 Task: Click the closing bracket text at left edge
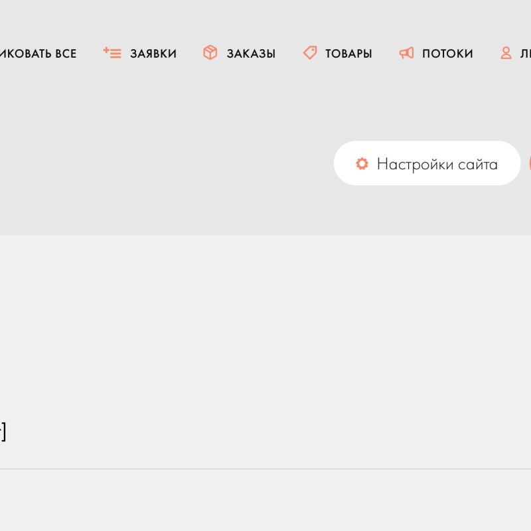tap(3, 432)
